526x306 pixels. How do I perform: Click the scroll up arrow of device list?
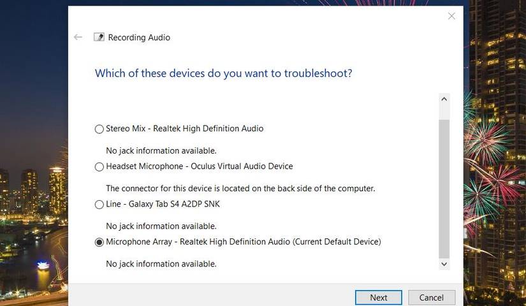(x=444, y=99)
